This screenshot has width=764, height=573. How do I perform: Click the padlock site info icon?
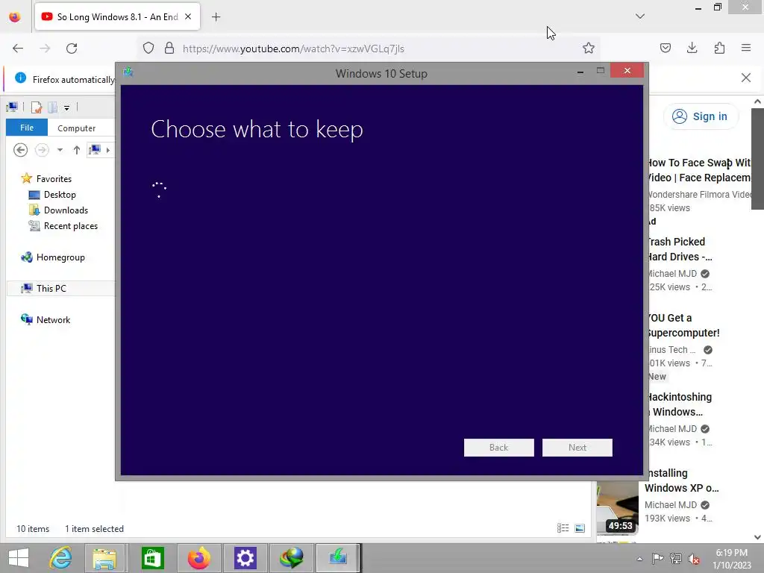click(x=169, y=48)
